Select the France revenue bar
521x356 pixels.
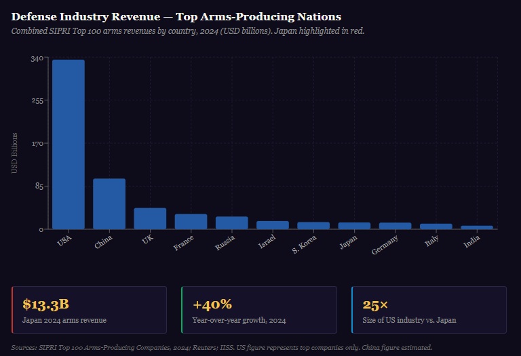[x=191, y=222]
